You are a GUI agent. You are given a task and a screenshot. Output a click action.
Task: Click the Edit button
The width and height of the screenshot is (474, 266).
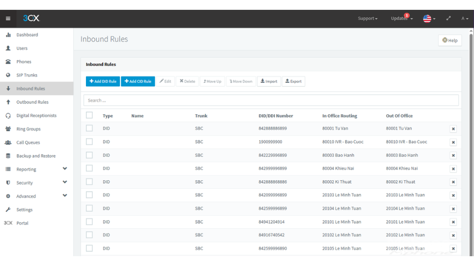[x=165, y=81]
